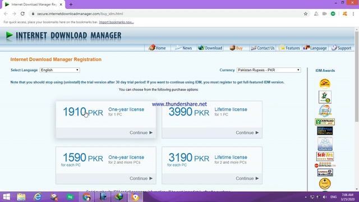359x202 pixels.
Task: Click the IDM globe icon in taskbar
Action: [119, 197]
